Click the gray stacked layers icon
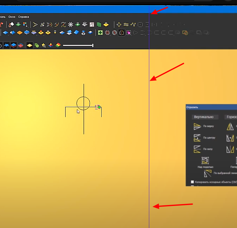Image resolution: width=237 pixels, height=228 pixels. pyautogui.click(x=85, y=24)
